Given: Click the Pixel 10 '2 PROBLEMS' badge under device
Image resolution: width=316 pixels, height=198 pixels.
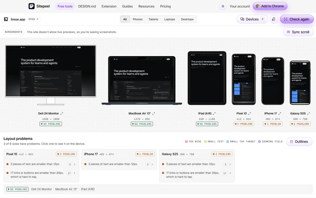Looking at the screenshot, I should point(244,124).
